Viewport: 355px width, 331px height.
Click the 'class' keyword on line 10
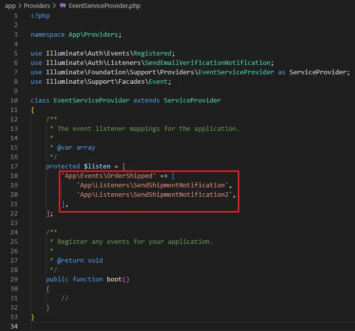[40, 100]
